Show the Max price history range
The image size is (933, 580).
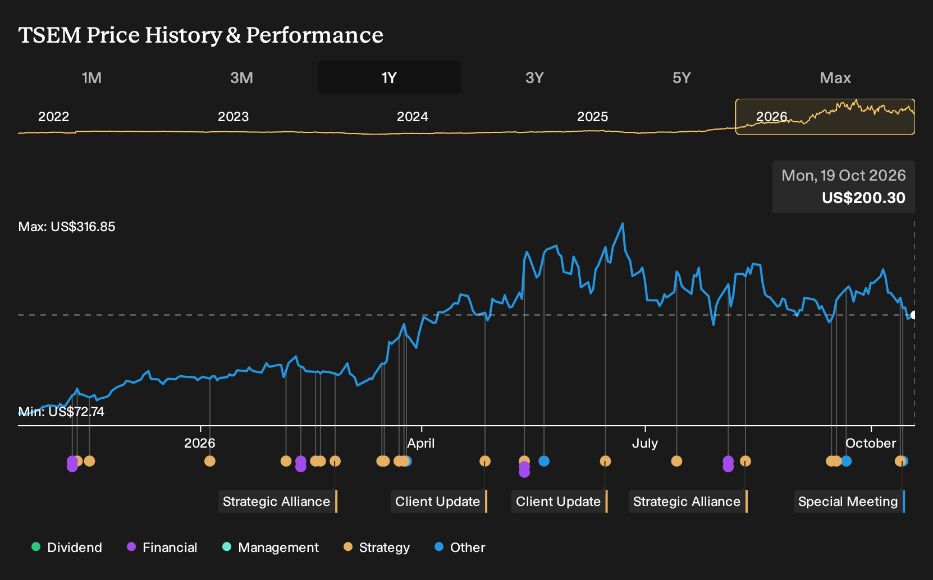pos(835,77)
